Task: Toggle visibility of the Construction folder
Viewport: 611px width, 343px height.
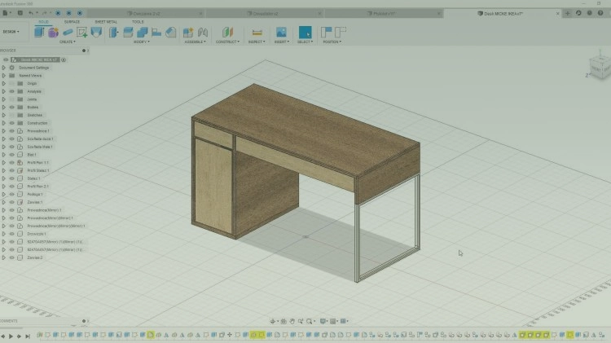Action: [x=11, y=123]
